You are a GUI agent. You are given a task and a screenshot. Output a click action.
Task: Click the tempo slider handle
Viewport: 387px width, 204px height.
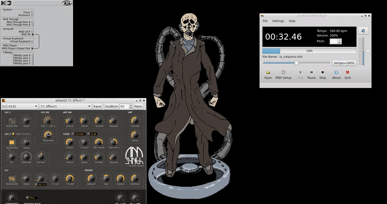[296, 63]
